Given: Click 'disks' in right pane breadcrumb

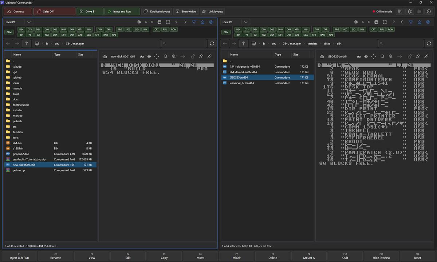Looking at the screenshot, I should (x=327, y=43).
